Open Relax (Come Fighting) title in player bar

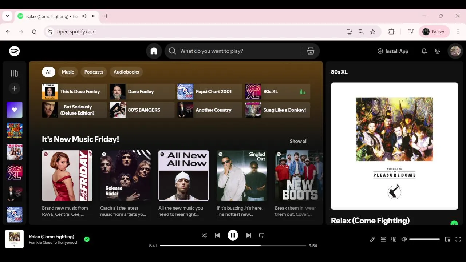point(51,237)
